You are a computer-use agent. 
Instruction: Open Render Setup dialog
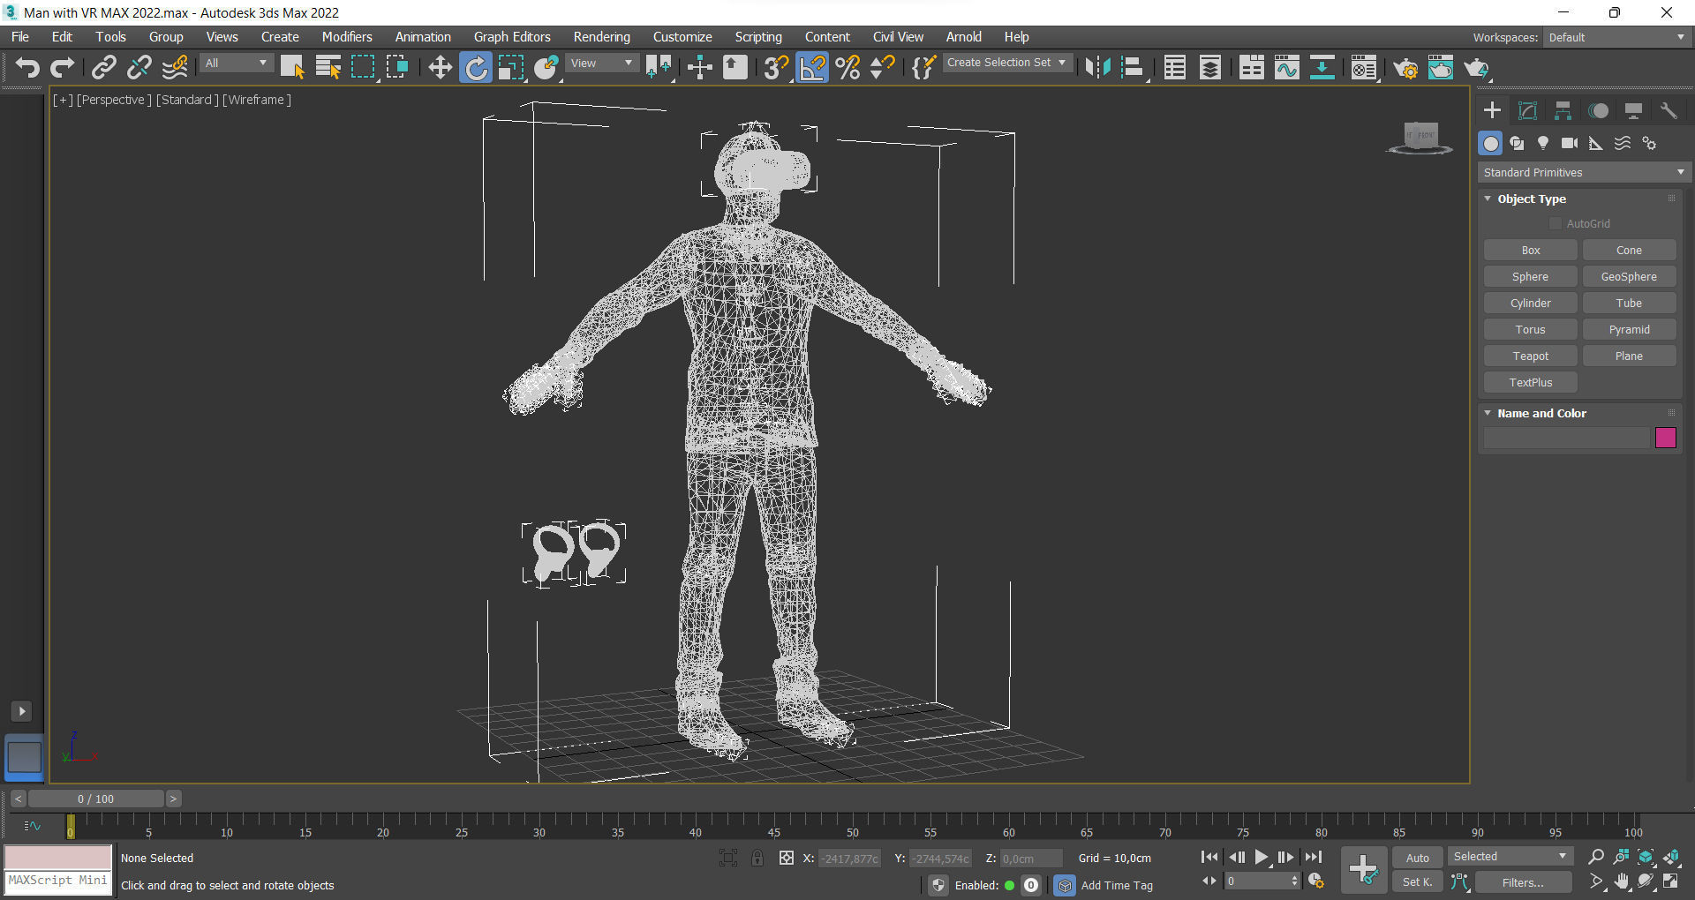(1405, 68)
